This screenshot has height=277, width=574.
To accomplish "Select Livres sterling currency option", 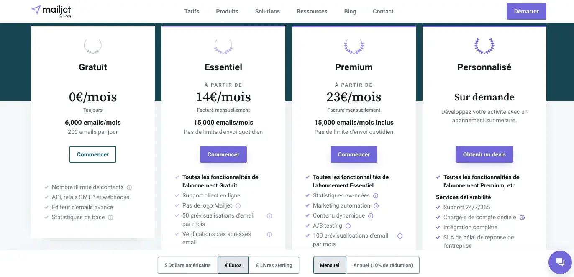I will pyautogui.click(x=274, y=265).
